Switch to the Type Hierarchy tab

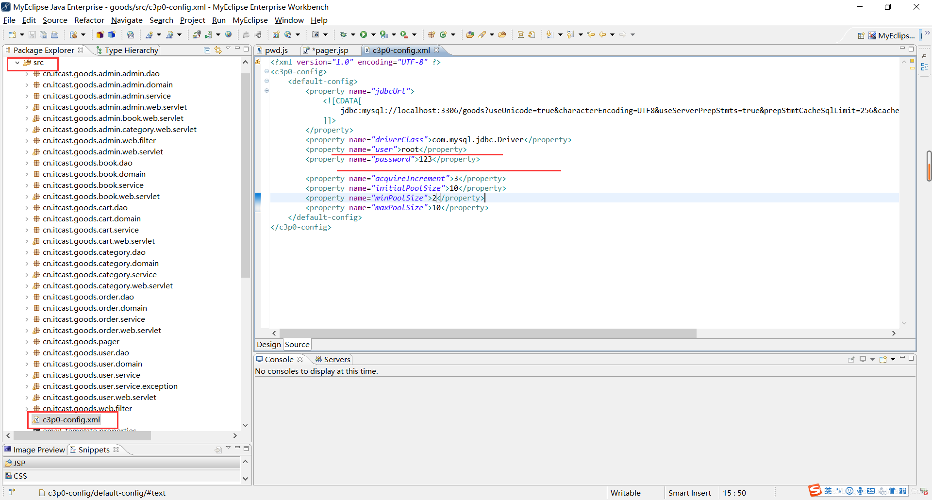[x=128, y=50]
